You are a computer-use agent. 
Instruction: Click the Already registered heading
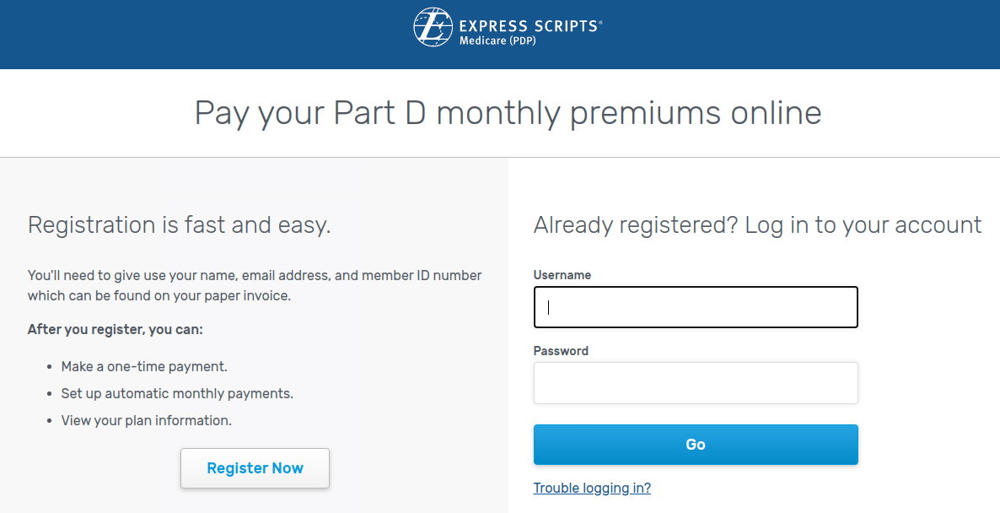tap(756, 224)
